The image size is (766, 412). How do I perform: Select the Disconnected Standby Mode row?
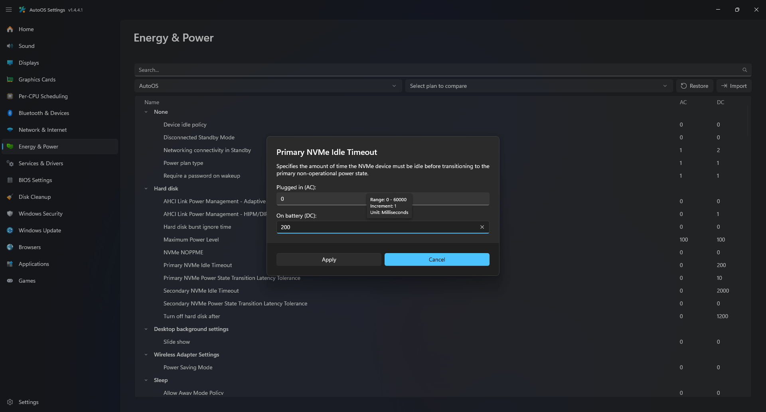coord(443,137)
